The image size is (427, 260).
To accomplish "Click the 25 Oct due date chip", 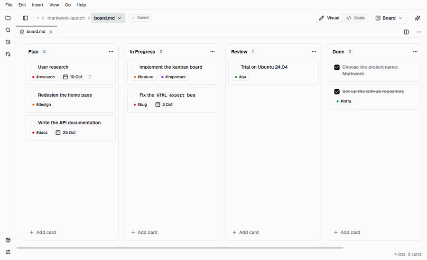I will pos(65,132).
